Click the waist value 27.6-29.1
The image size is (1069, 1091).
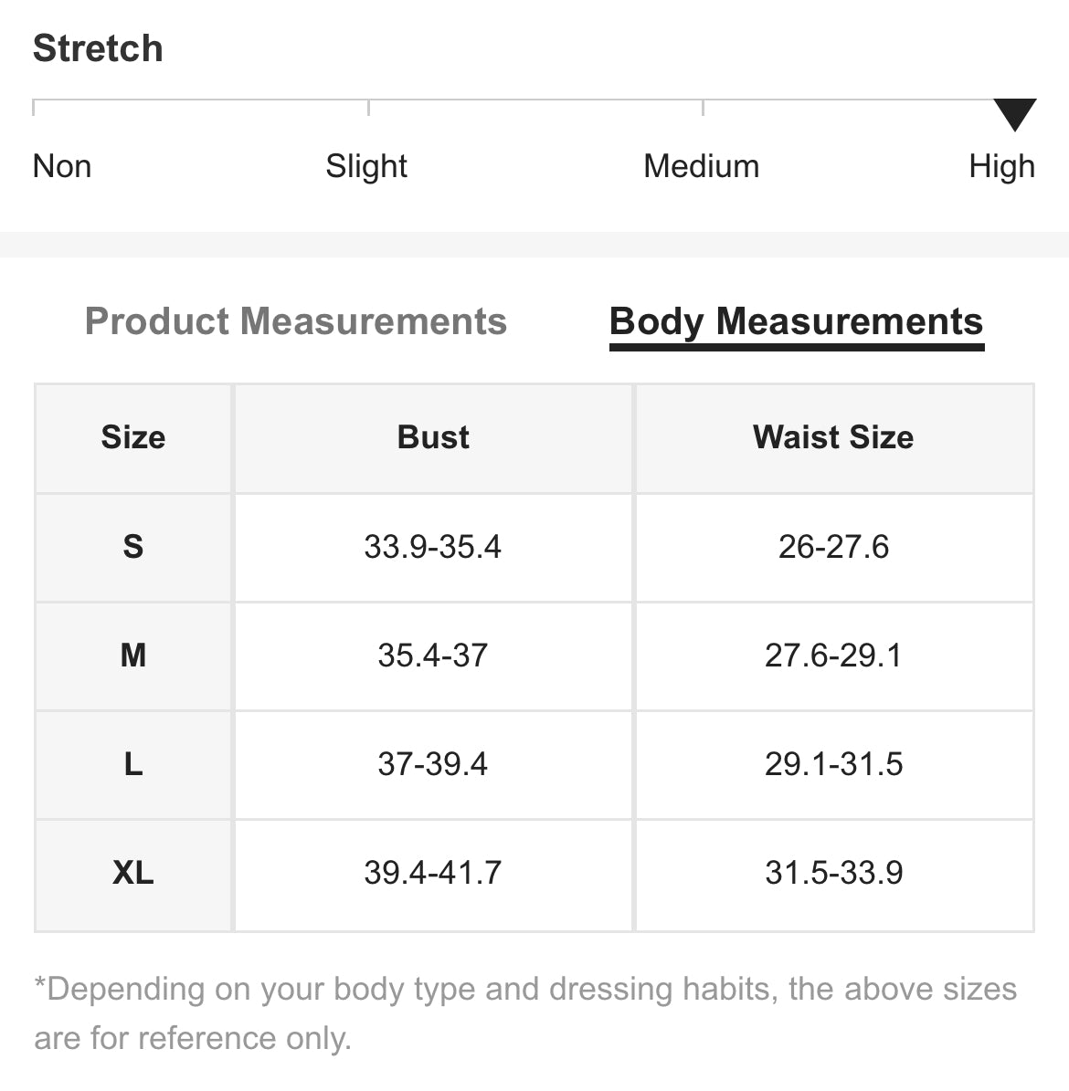pyautogui.click(x=833, y=656)
